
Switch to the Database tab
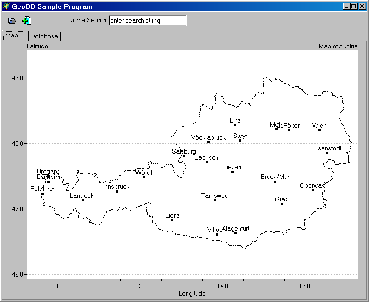pos(44,36)
